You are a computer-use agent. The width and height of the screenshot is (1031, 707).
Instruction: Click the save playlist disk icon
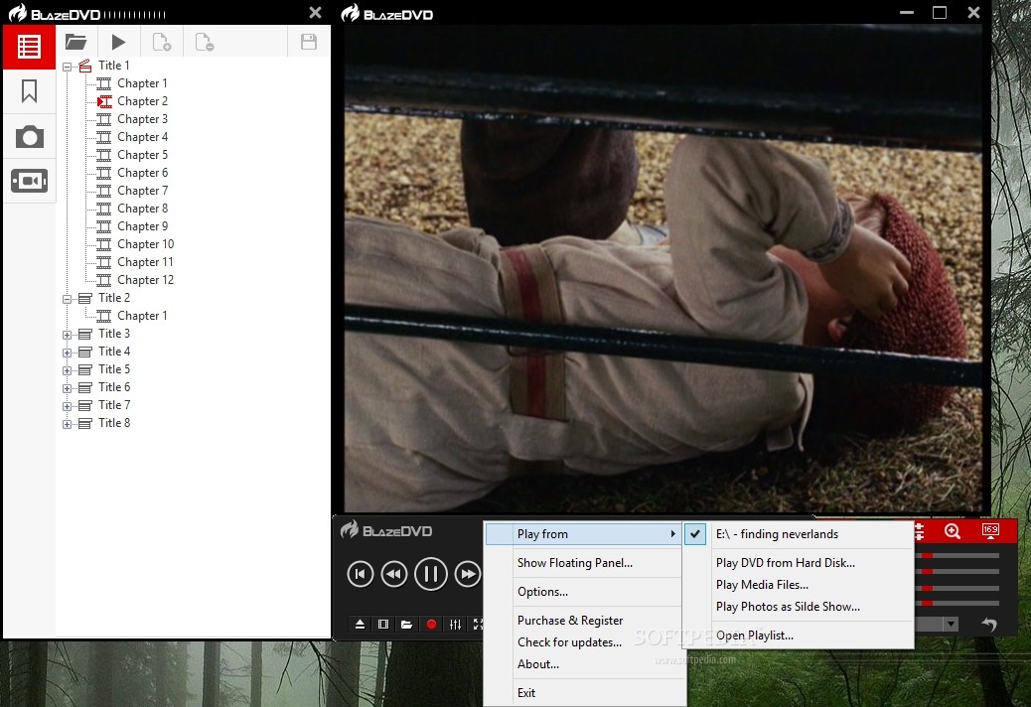[309, 42]
